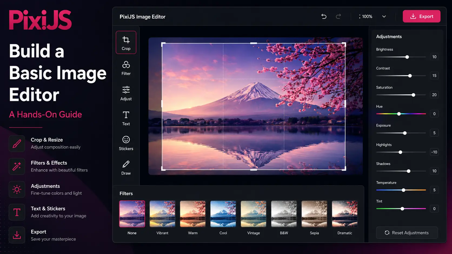Click the PixiJS logo
452x254 pixels.
point(40,20)
